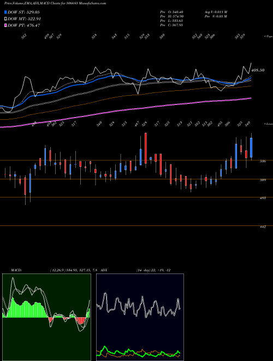Viewport: 273px width, 361px height.
Task: Click the last blue candlestick on chart
Action: [x=251, y=148]
